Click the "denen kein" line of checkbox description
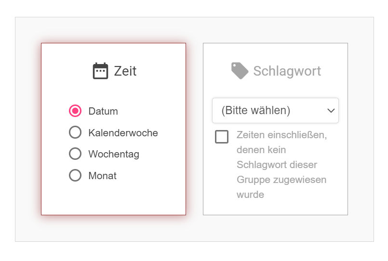Image resolution: width=388 pixels, height=261 pixels. pyautogui.click(x=261, y=150)
